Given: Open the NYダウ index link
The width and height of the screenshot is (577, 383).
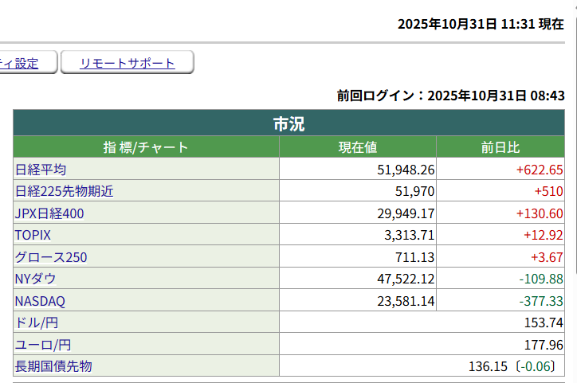Looking at the screenshot, I should [x=36, y=279].
